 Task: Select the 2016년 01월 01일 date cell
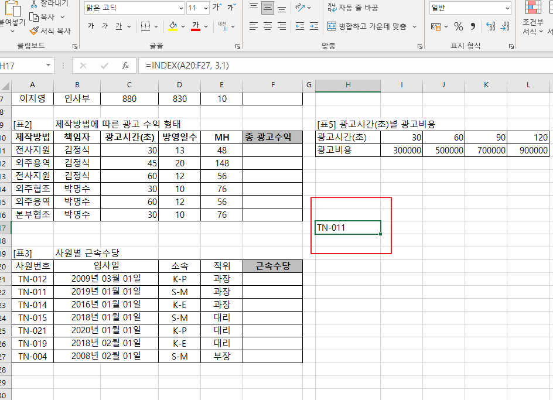[x=106, y=305]
